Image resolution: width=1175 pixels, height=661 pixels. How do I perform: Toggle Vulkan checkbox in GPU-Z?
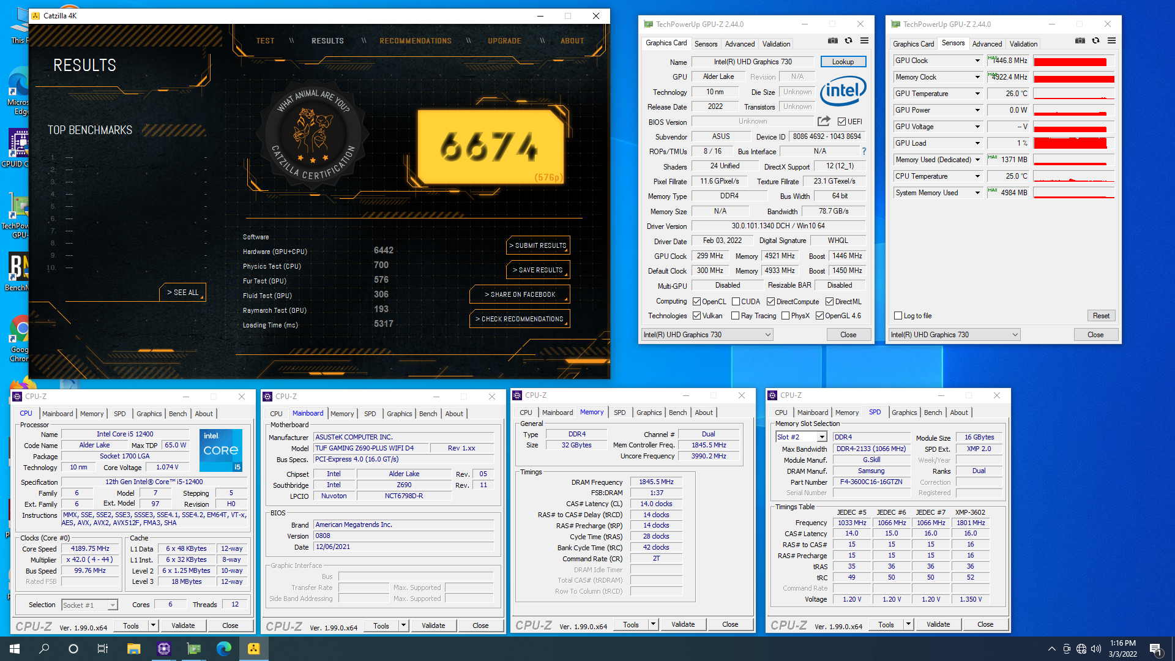(x=696, y=316)
